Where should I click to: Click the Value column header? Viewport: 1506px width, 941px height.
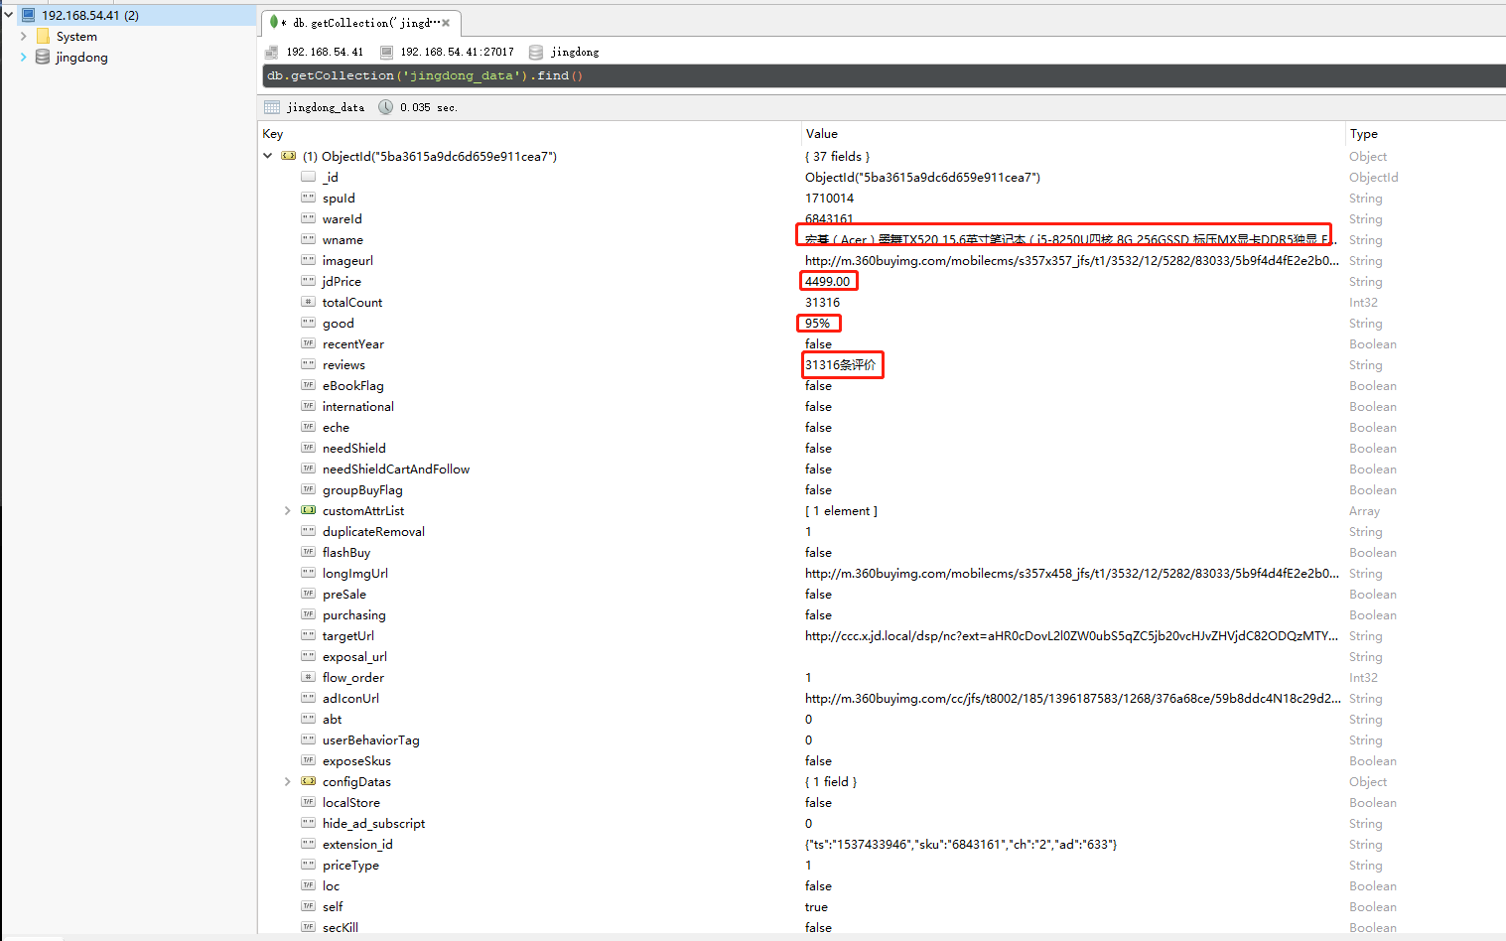[822, 133]
